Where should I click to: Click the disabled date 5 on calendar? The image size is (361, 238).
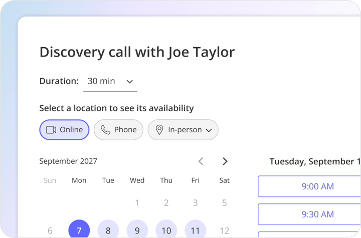click(225, 203)
